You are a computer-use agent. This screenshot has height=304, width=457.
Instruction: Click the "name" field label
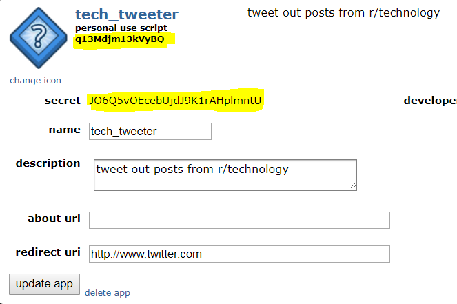tap(64, 130)
